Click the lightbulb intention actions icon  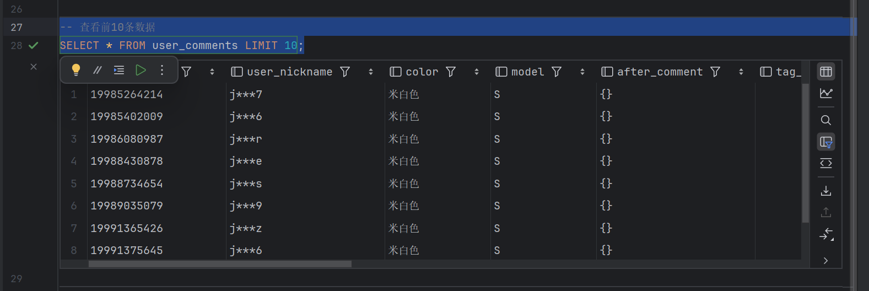pos(76,70)
